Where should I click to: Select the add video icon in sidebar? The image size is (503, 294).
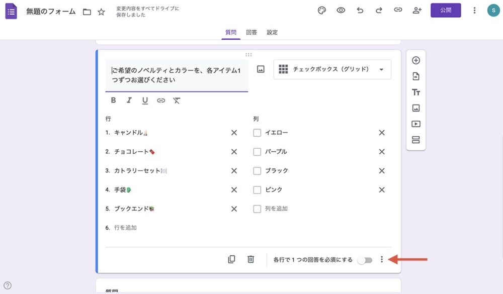416,124
